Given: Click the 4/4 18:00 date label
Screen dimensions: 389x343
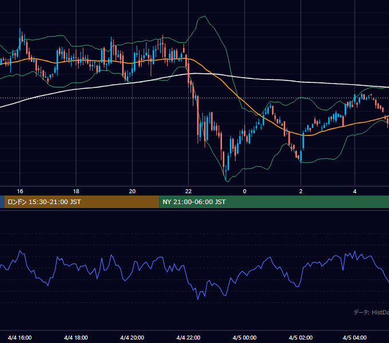Looking at the screenshot, I should [76, 337].
